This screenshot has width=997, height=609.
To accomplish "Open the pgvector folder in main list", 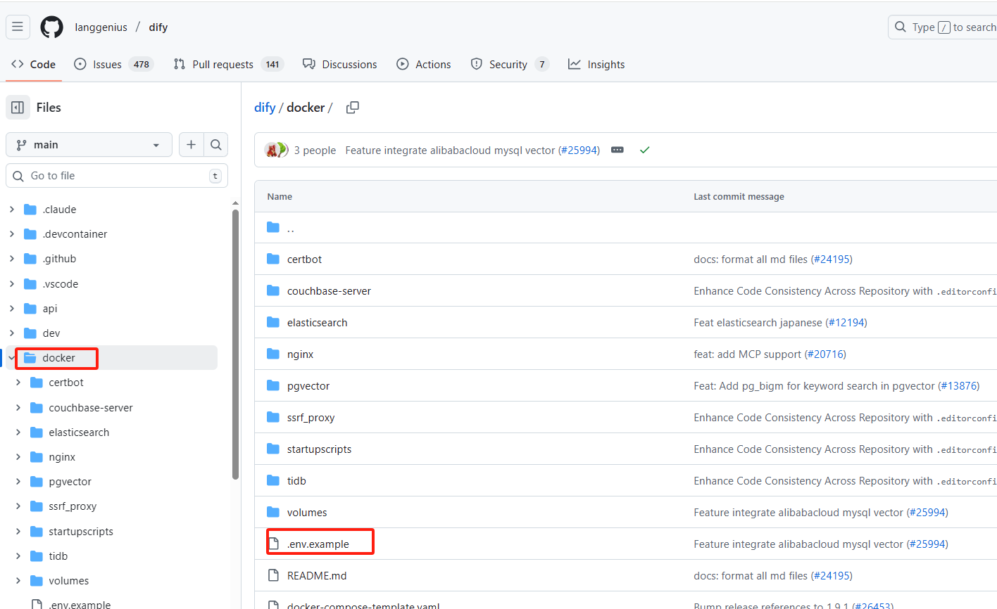I will click(308, 386).
